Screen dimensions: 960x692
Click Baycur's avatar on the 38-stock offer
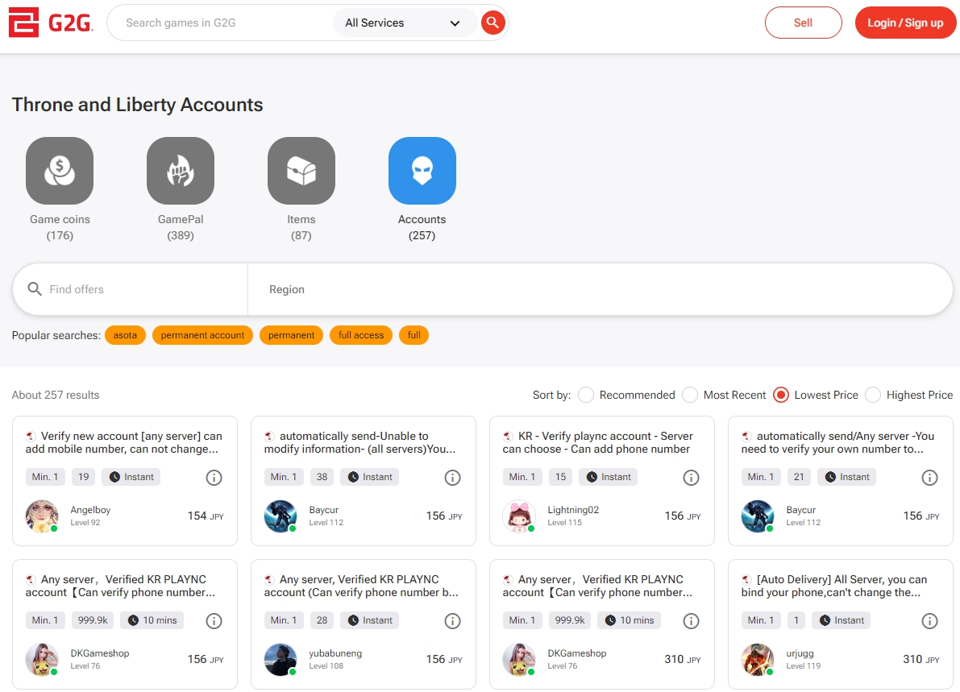pyautogui.click(x=281, y=516)
